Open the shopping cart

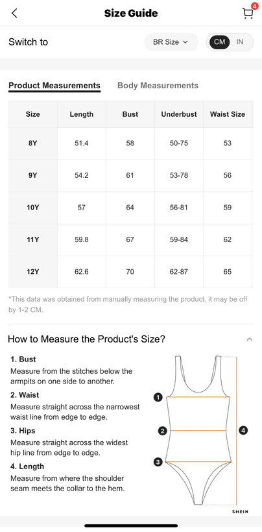click(x=248, y=14)
